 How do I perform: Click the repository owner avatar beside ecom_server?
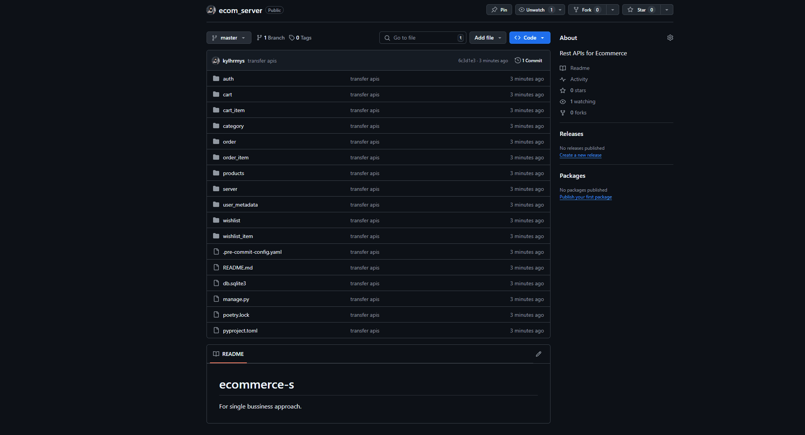[211, 10]
